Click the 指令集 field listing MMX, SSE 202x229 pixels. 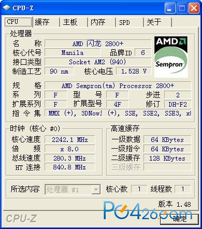tap(118, 113)
